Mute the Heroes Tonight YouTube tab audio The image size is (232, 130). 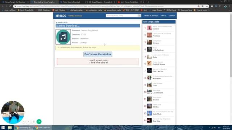click(x=141, y=2)
